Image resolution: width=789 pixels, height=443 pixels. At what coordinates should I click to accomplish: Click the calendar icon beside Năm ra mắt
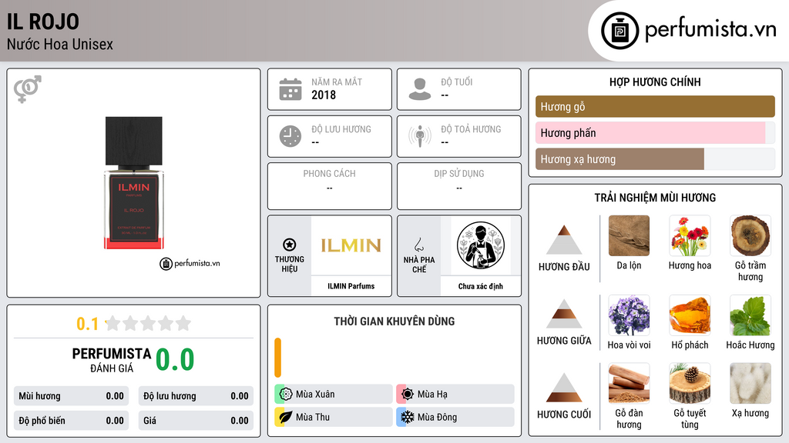tap(290, 89)
